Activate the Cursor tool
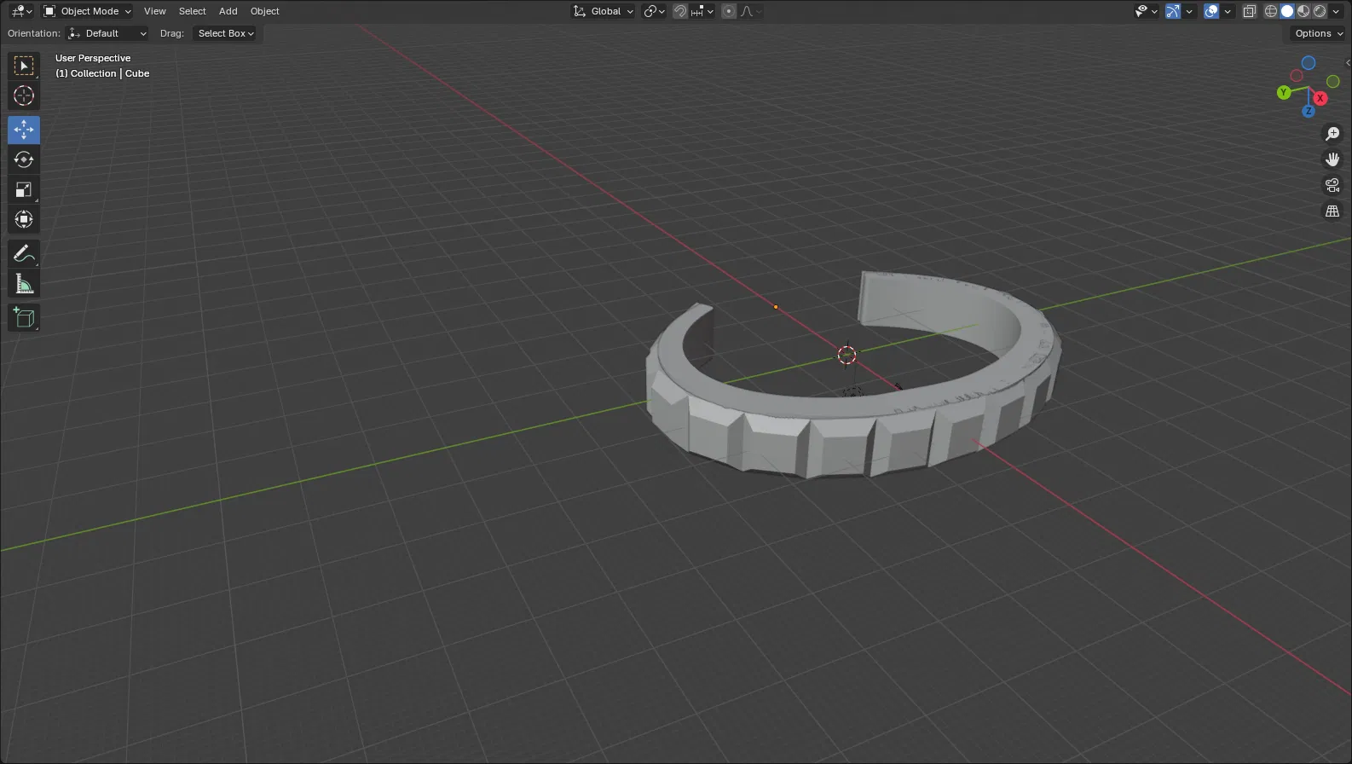Screen dimensions: 1352x764 tap(24, 95)
